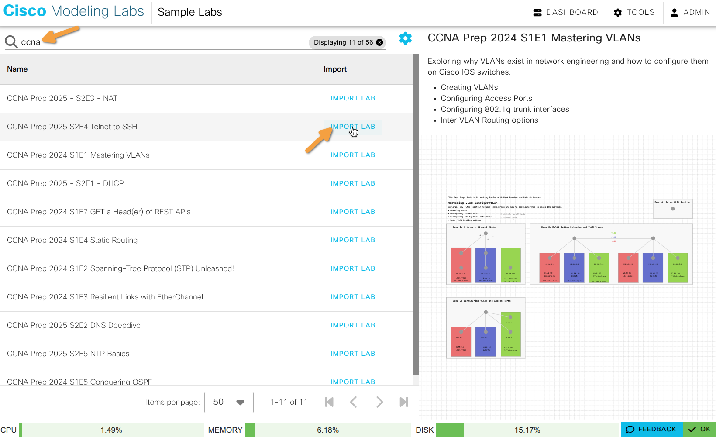
Task: Jump to the last page of results
Action: click(x=404, y=402)
